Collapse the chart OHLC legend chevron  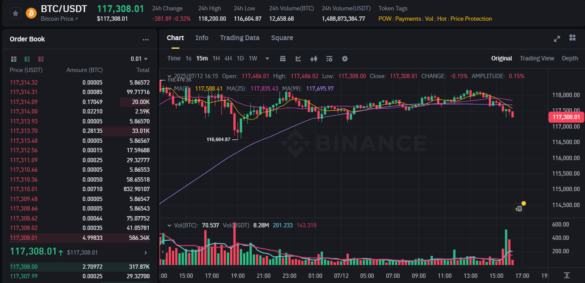pos(169,76)
